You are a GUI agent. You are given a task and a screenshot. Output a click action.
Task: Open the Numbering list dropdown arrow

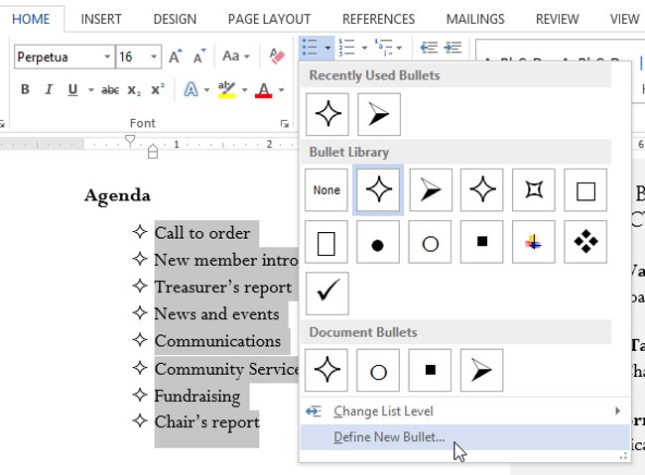(x=364, y=47)
